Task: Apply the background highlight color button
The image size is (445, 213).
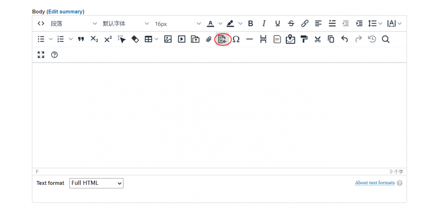Action: click(x=230, y=24)
